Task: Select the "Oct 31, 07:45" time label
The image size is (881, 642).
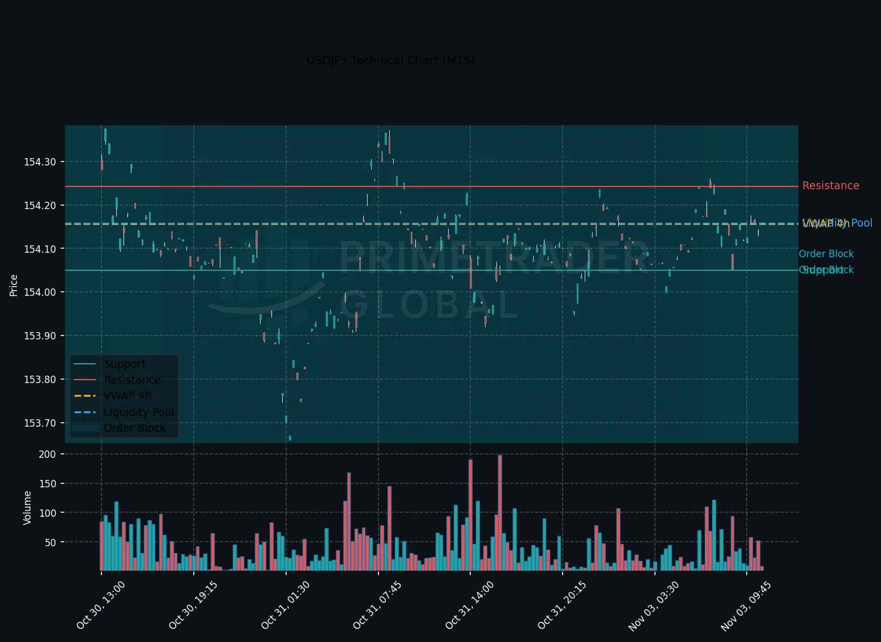Action: pyautogui.click(x=377, y=605)
